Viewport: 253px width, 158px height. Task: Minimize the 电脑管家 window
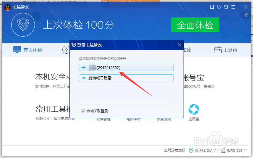[x=240, y=7]
